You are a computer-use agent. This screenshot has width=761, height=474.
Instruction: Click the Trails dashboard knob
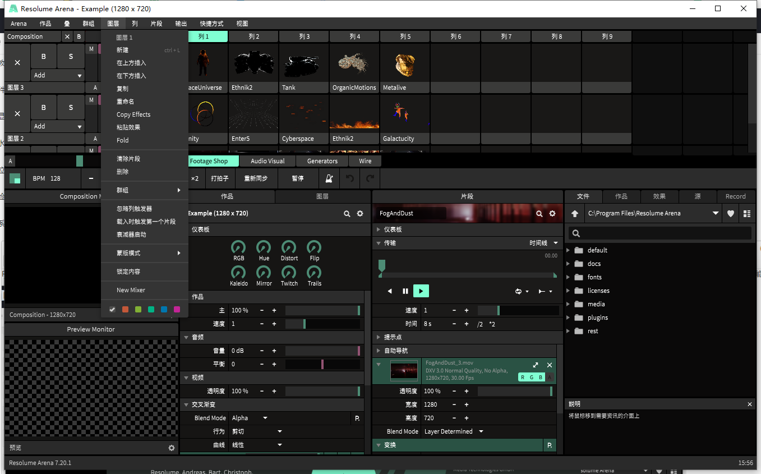click(x=314, y=272)
